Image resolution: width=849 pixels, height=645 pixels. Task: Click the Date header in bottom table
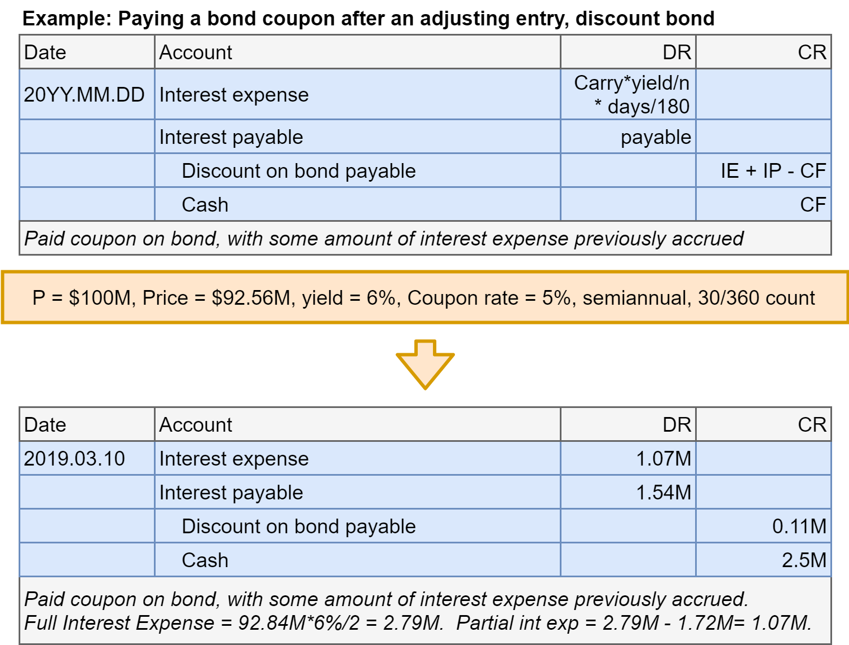click(45, 425)
